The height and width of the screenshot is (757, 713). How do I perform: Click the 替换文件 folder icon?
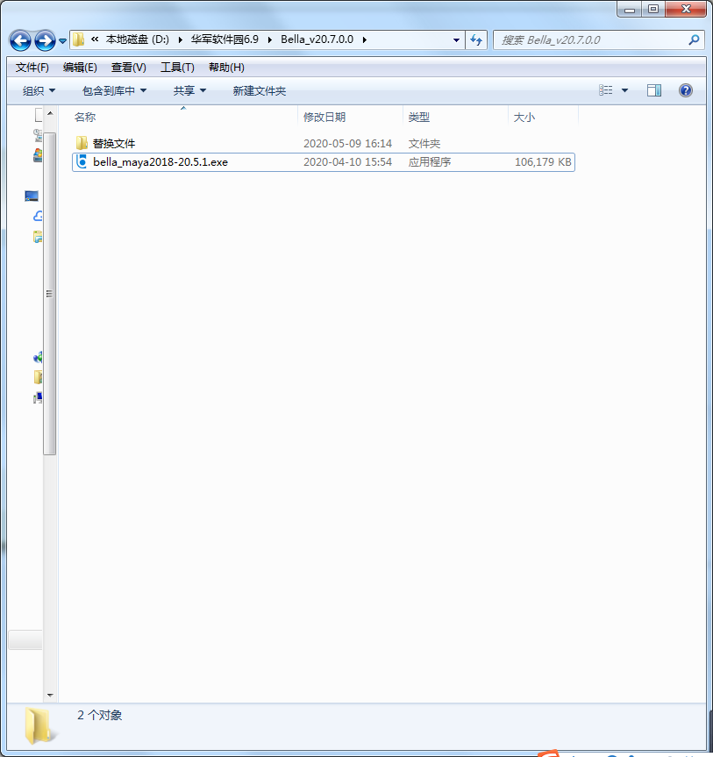(x=82, y=143)
